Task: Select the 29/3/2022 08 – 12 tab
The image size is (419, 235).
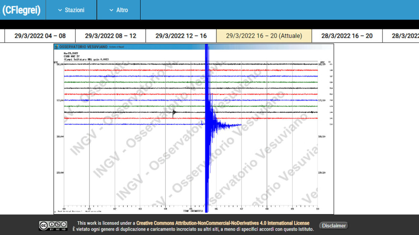Action: (111, 36)
